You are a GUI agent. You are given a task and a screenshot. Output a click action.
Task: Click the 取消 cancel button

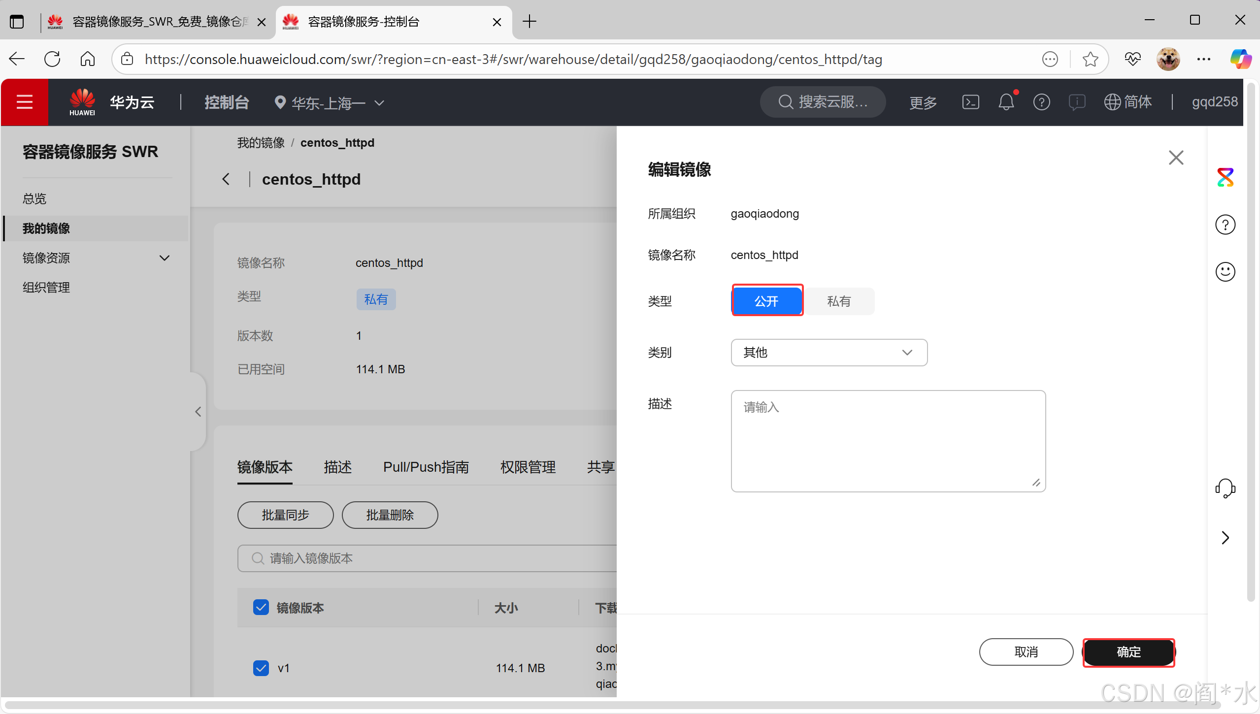pyautogui.click(x=1026, y=652)
